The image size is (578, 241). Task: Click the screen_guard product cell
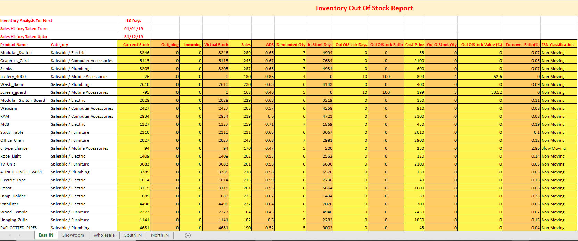click(25, 92)
